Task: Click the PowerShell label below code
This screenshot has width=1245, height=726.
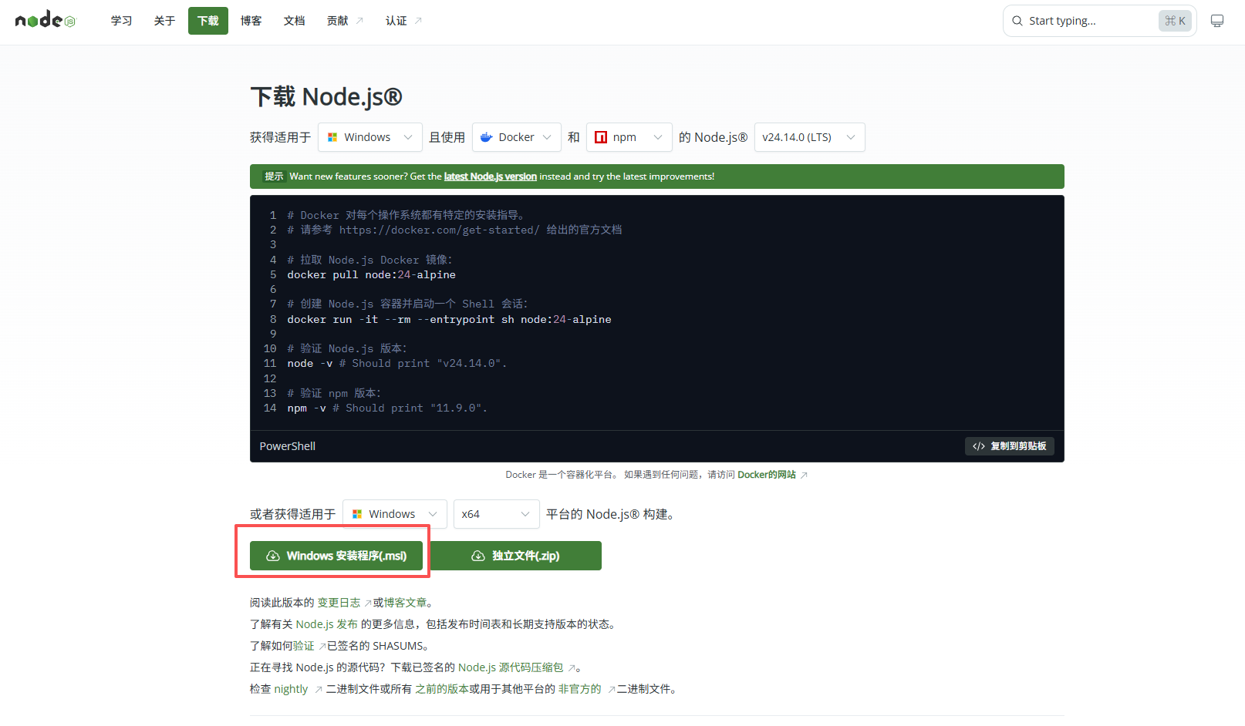Action: tap(288, 446)
